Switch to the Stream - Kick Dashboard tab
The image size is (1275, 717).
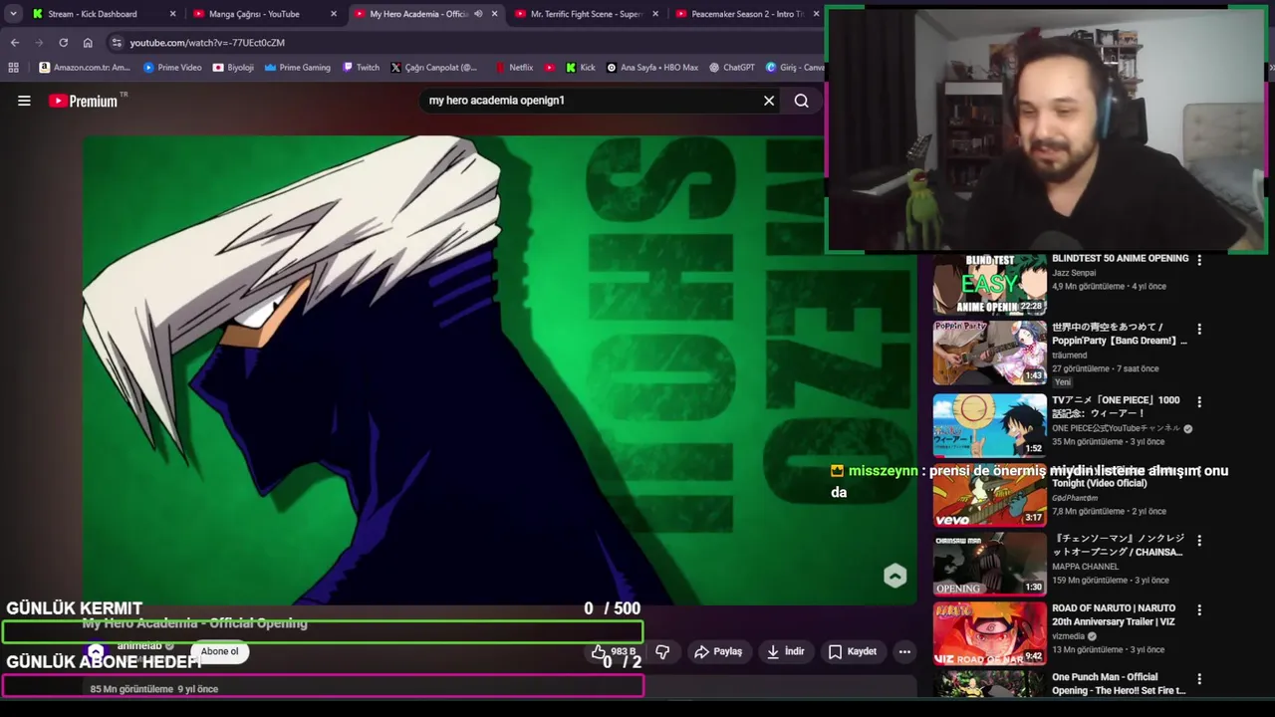tap(93, 14)
